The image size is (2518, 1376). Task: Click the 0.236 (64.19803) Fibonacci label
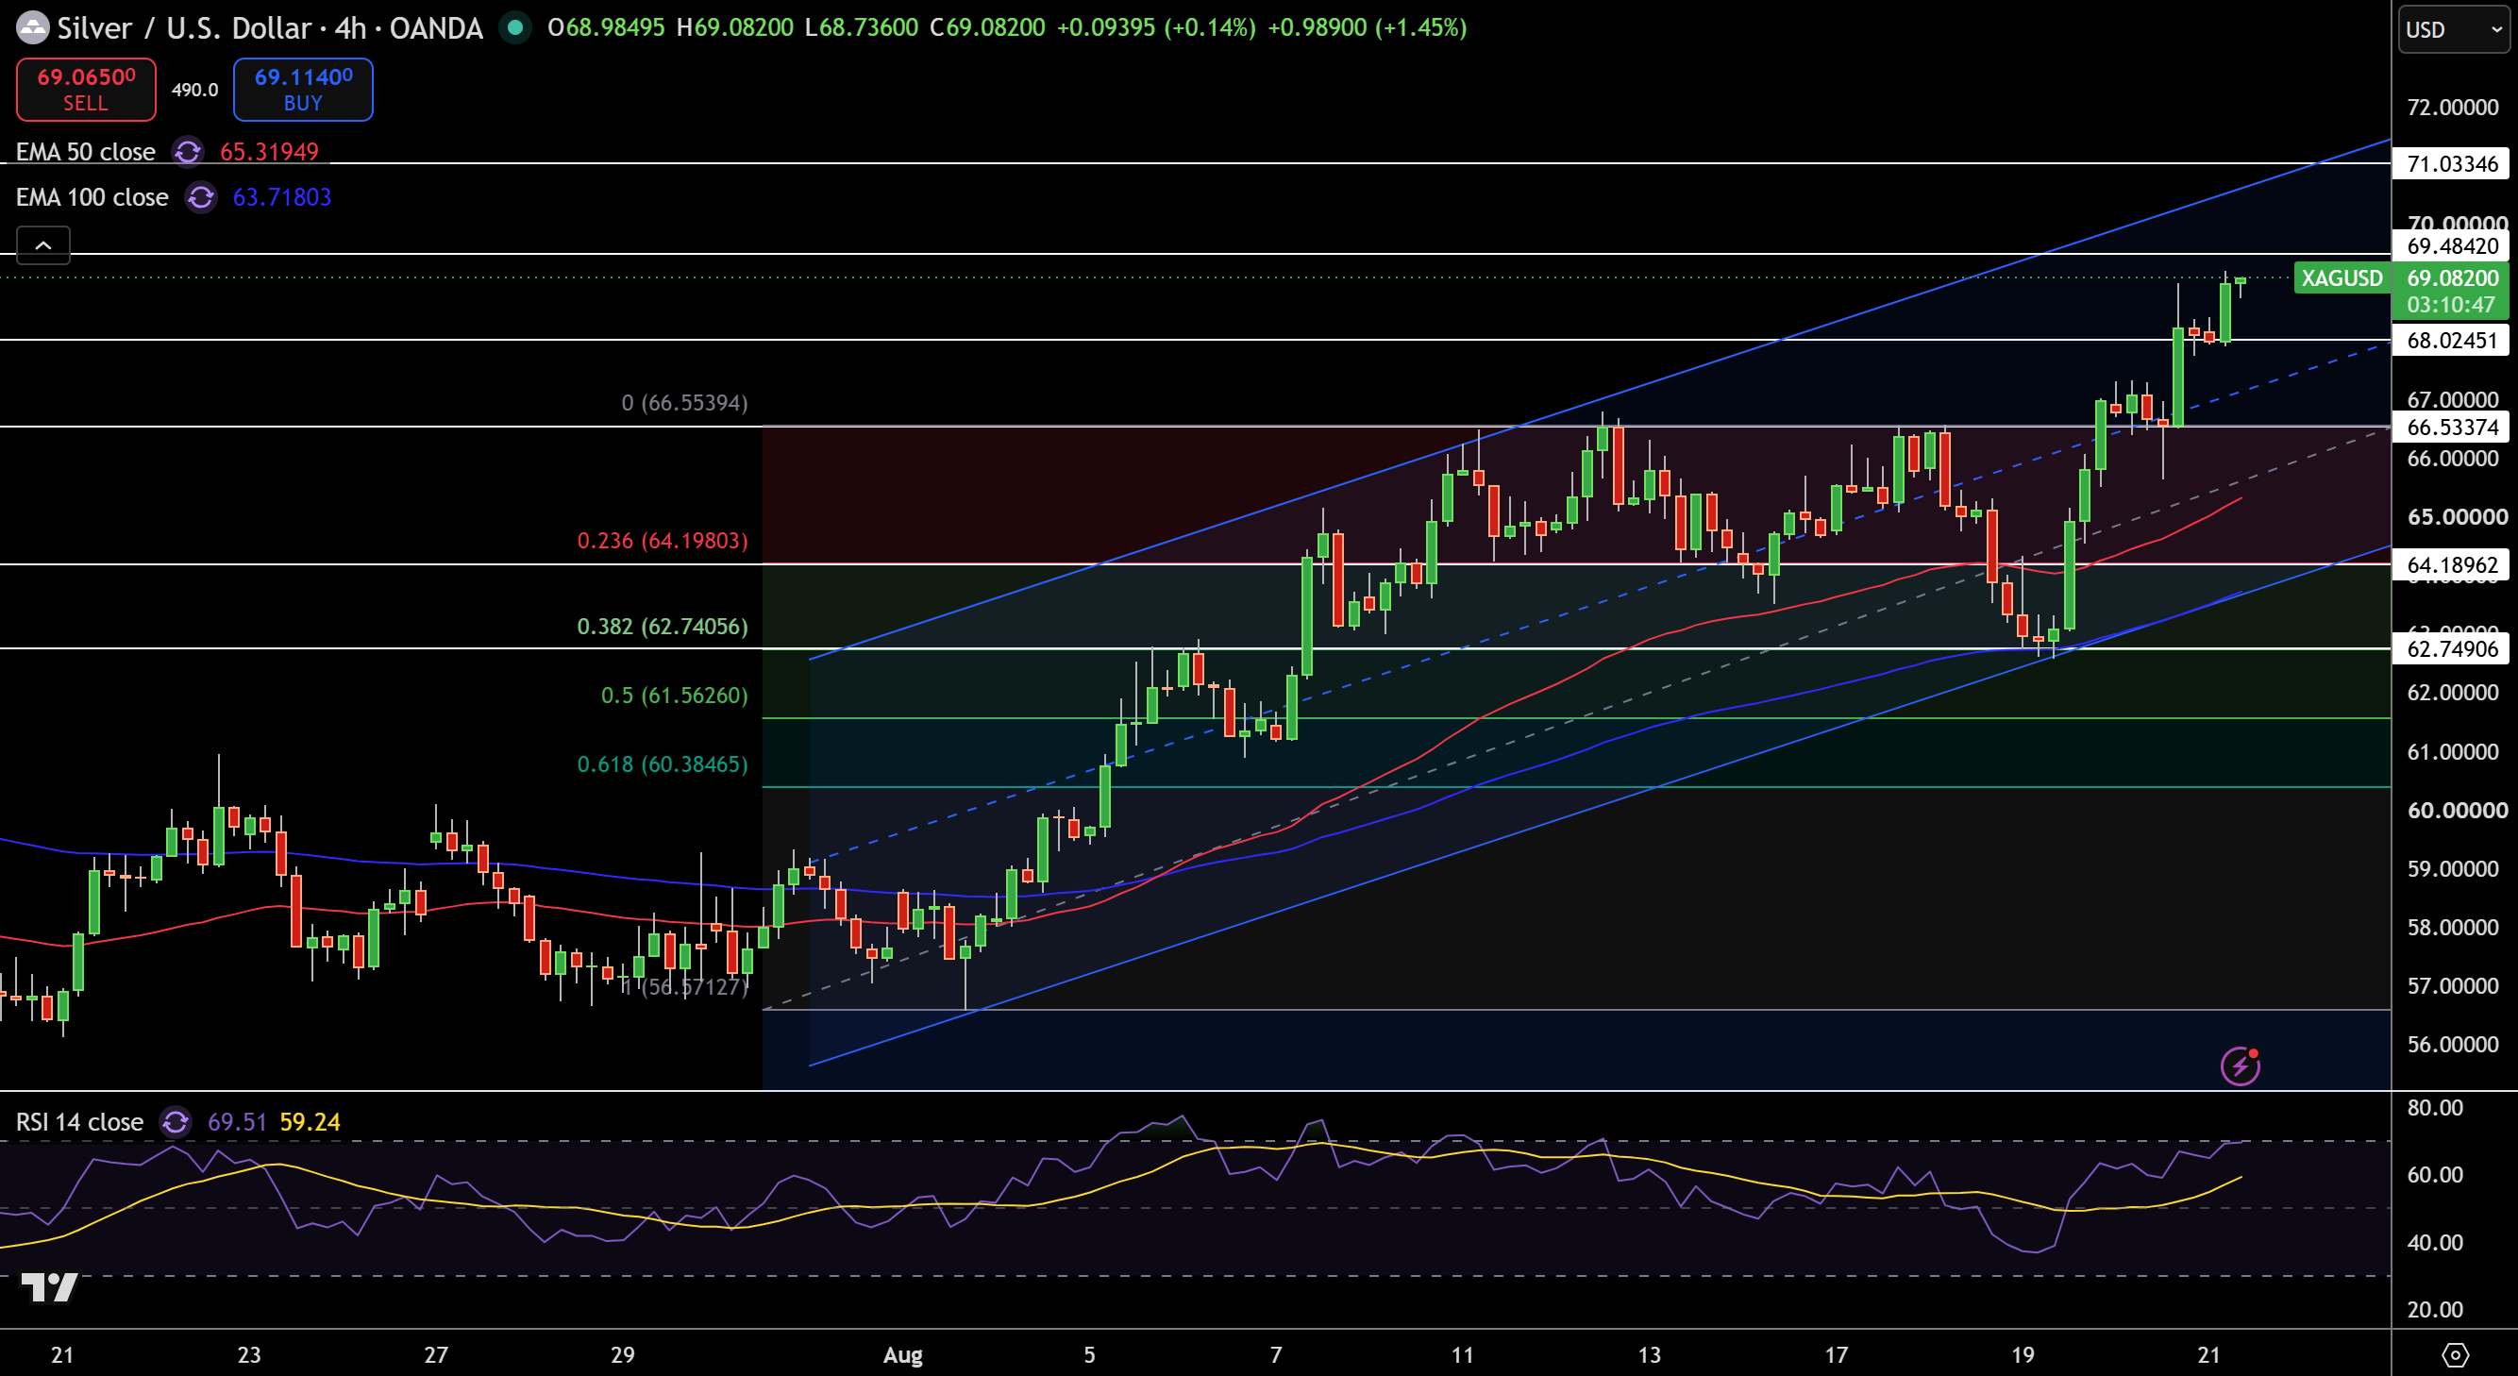click(663, 541)
